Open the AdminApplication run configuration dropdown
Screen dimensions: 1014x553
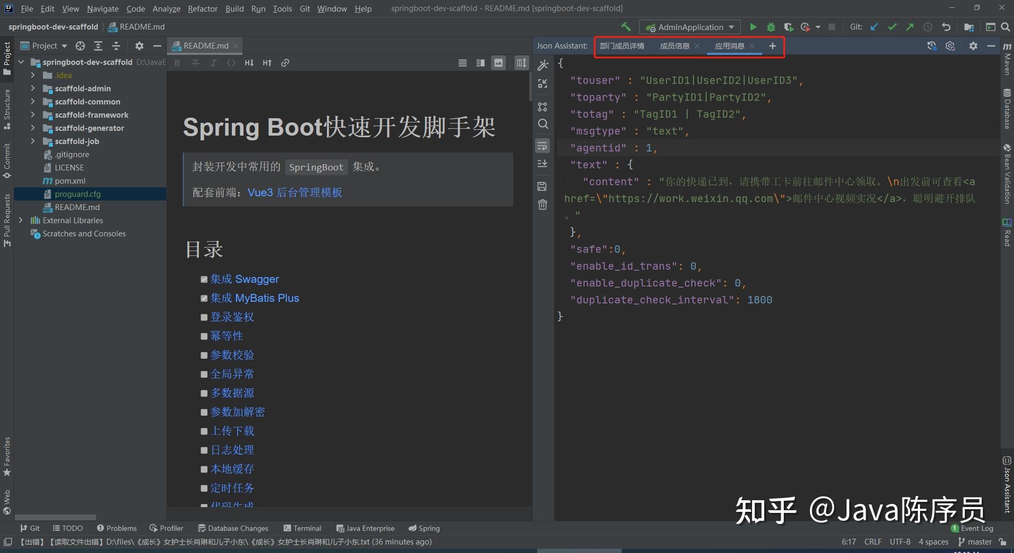point(731,27)
